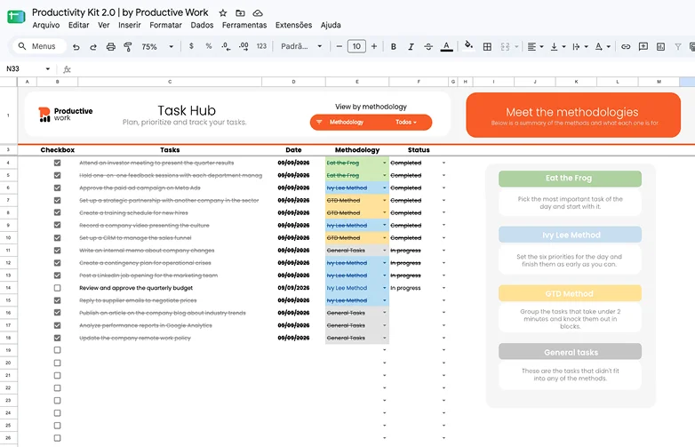Click the insert link icon
Viewport: 695px width, 447px height.
(626, 46)
